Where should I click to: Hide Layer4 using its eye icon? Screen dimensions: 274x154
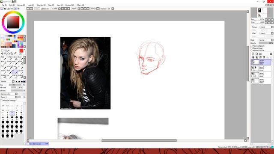pos(253,61)
